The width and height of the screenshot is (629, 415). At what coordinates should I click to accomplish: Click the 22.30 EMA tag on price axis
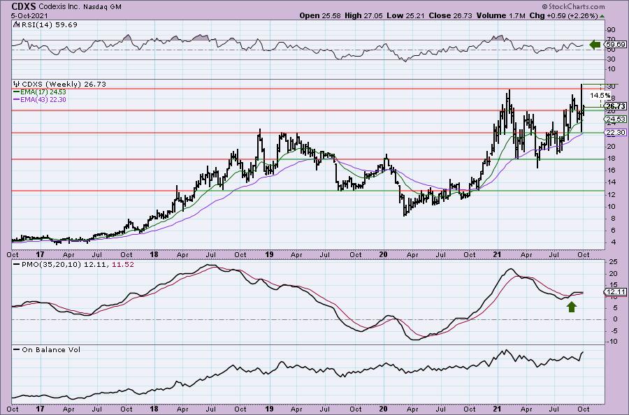(x=616, y=132)
